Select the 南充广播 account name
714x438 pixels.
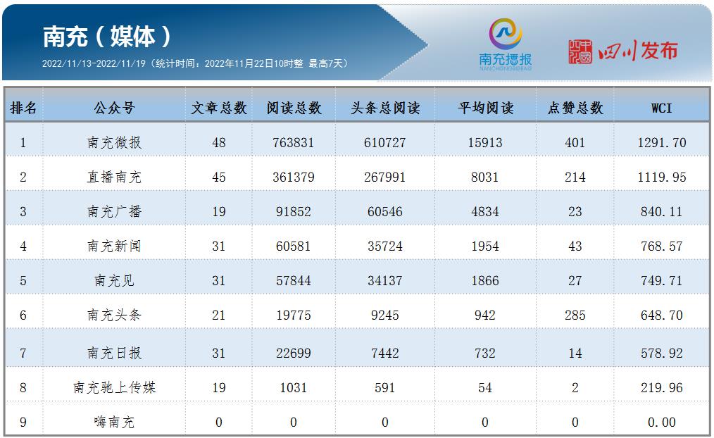coord(114,211)
